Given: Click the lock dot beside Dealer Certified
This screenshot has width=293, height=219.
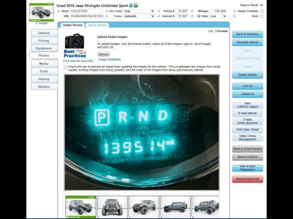Looking at the screenshot, I should pyautogui.click(x=234, y=11).
